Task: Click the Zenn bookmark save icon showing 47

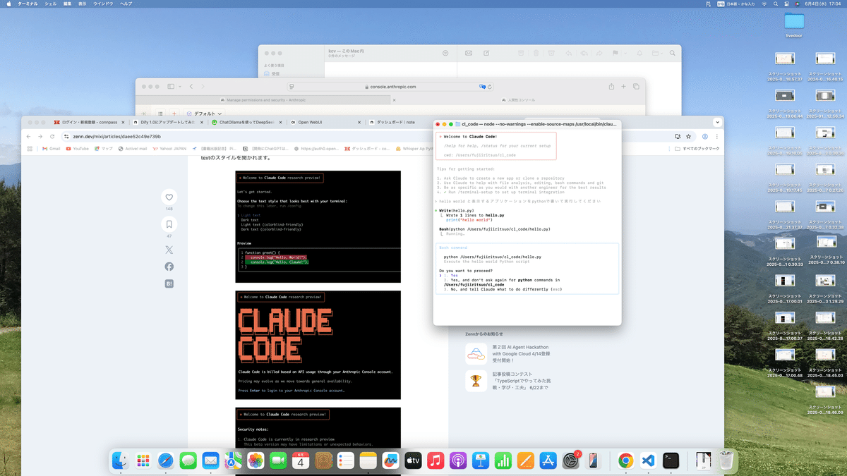Action: tap(169, 224)
